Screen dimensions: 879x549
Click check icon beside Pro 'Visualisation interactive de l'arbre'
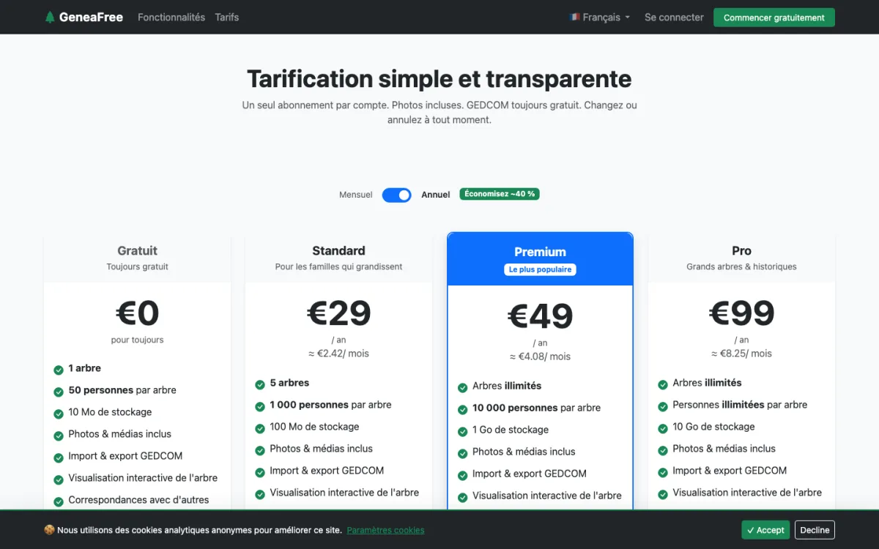(x=663, y=494)
